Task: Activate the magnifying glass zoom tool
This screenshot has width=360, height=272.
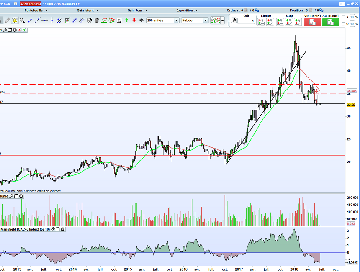Action: click(x=22, y=21)
